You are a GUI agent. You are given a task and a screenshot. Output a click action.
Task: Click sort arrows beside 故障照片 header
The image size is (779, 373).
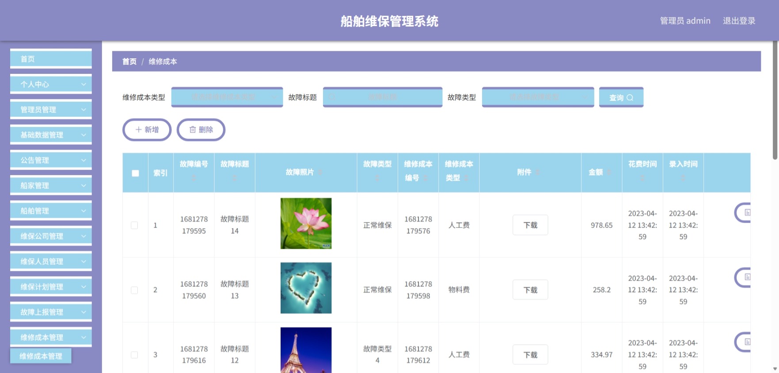pos(320,172)
